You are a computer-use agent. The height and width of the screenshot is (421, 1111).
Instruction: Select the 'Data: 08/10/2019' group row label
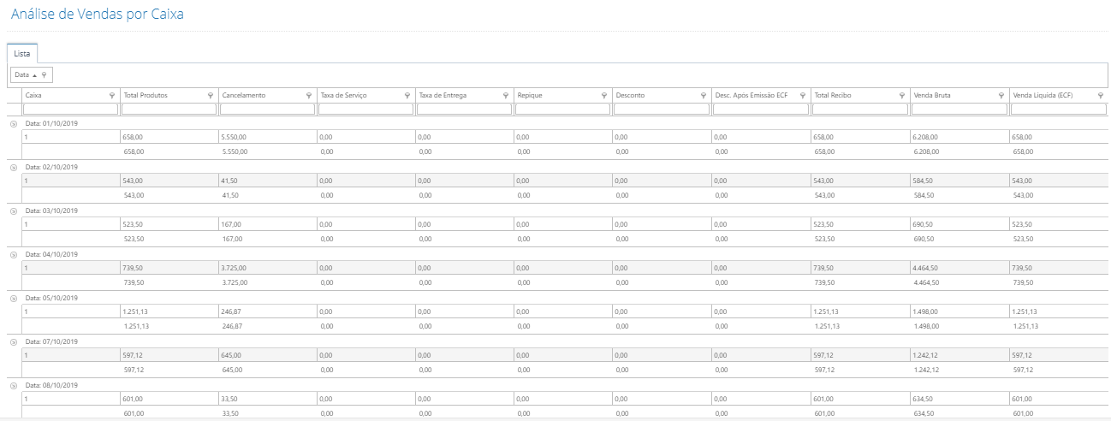tap(51, 385)
